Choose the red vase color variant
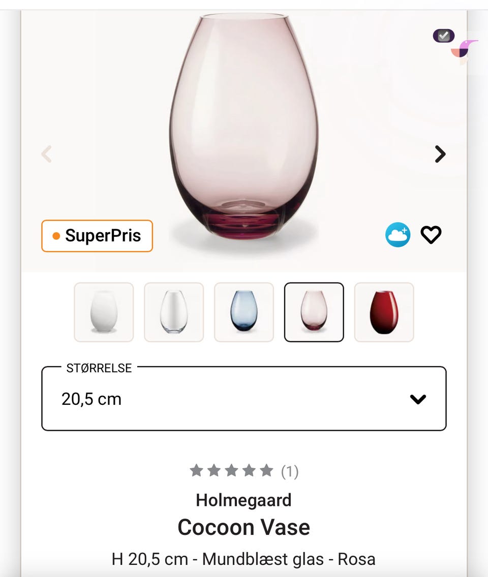The height and width of the screenshot is (577, 488). [x=384, y=312]
